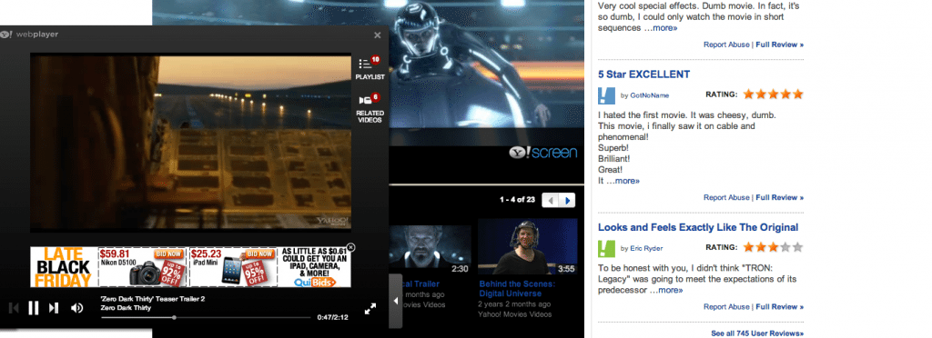932x338 pixels.
Task: Dismiss the QuiBids ad banner
Action: point(350,247)
